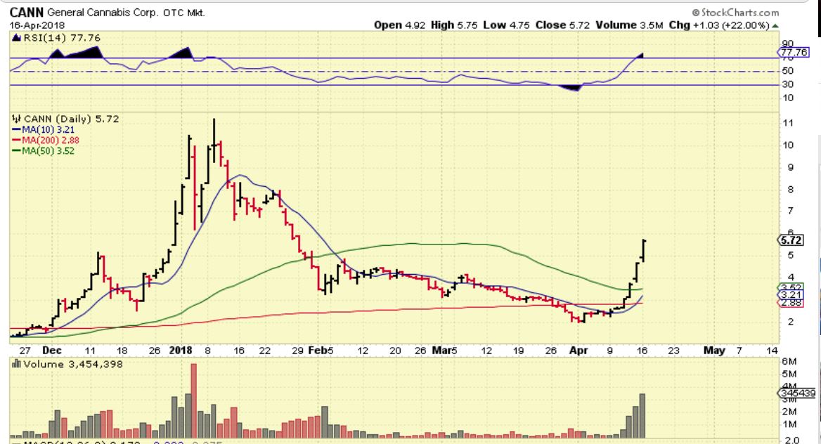Click the RSI 77.76 value tag on right axis
This screenshot has height=444, width=821.
pos(794,53)
